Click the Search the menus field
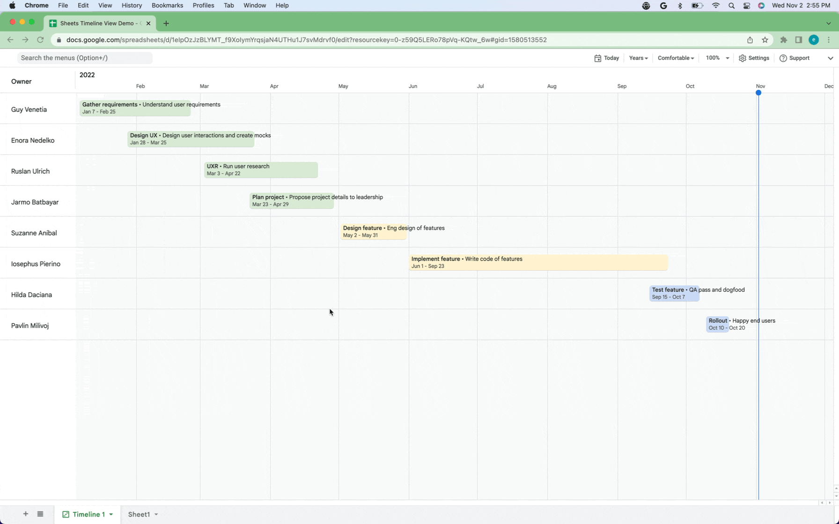839x524 pixels. click(84, 58)
